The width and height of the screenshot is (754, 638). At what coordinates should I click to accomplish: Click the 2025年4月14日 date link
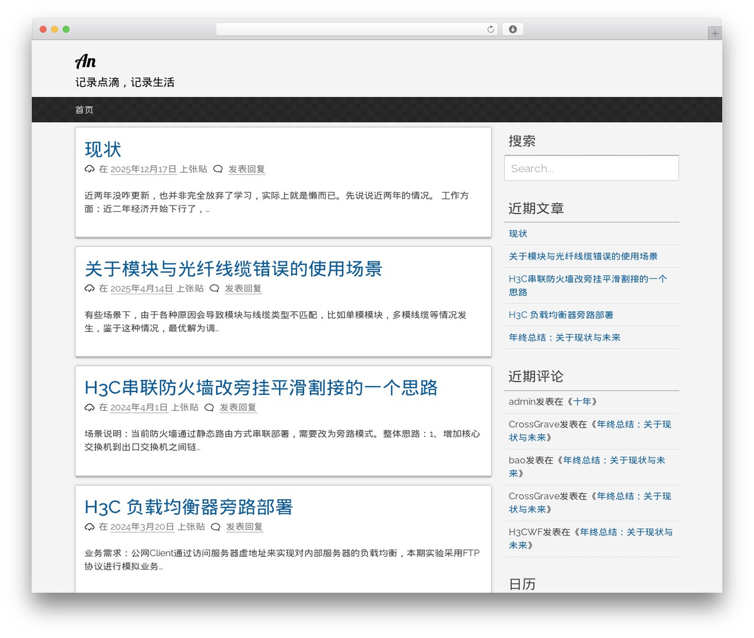(x=142, y=288)
